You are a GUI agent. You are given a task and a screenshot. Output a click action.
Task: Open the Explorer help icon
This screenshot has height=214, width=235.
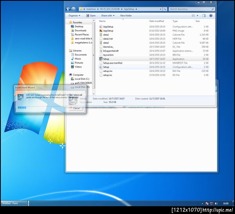click(211, 16)
